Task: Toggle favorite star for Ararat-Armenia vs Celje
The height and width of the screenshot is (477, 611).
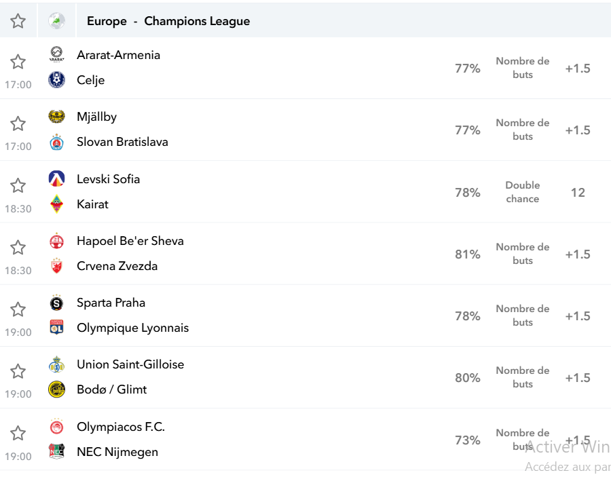Action: [x=18, y=62]
